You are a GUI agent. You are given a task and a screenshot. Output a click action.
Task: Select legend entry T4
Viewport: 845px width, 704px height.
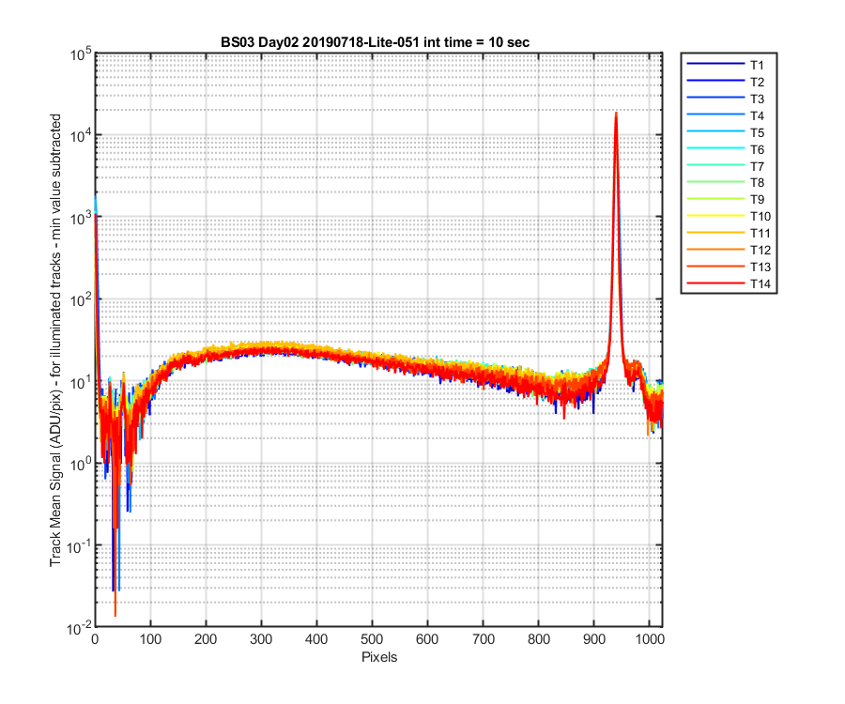[729, 115]
